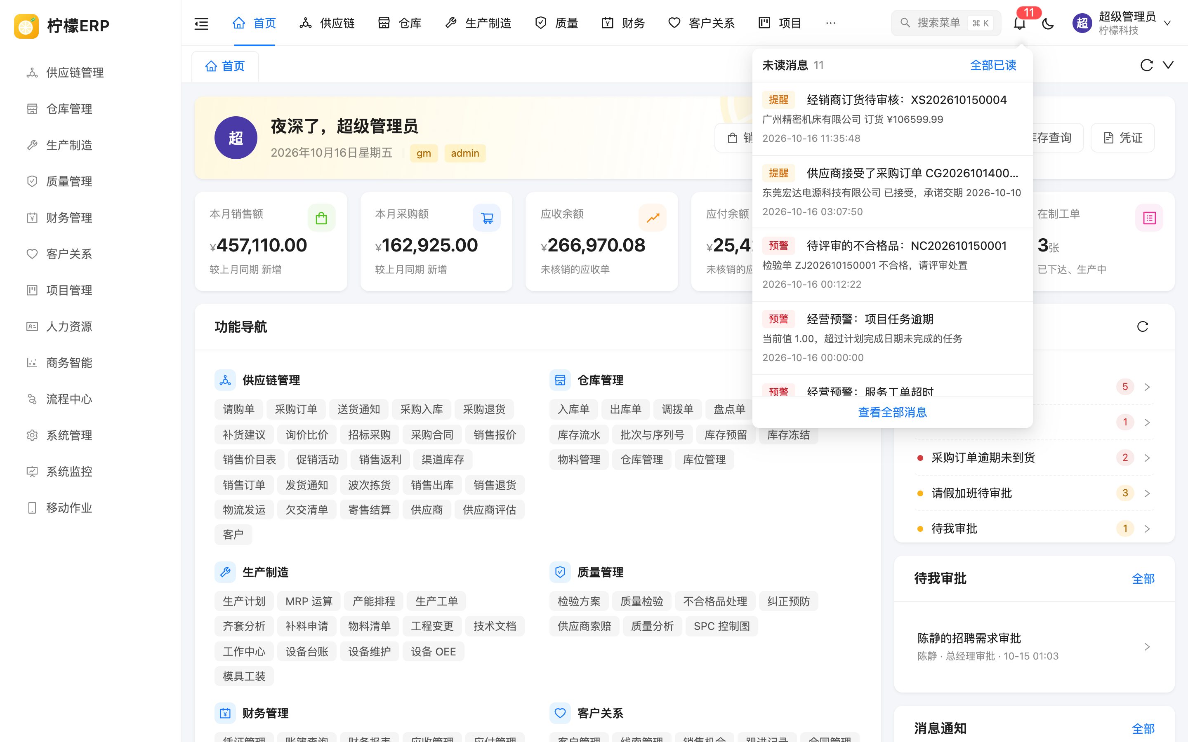This screenshot has height=742, width=1188.
Task: Click 查看全部消息 link
Action: click(x=893, y=412)
